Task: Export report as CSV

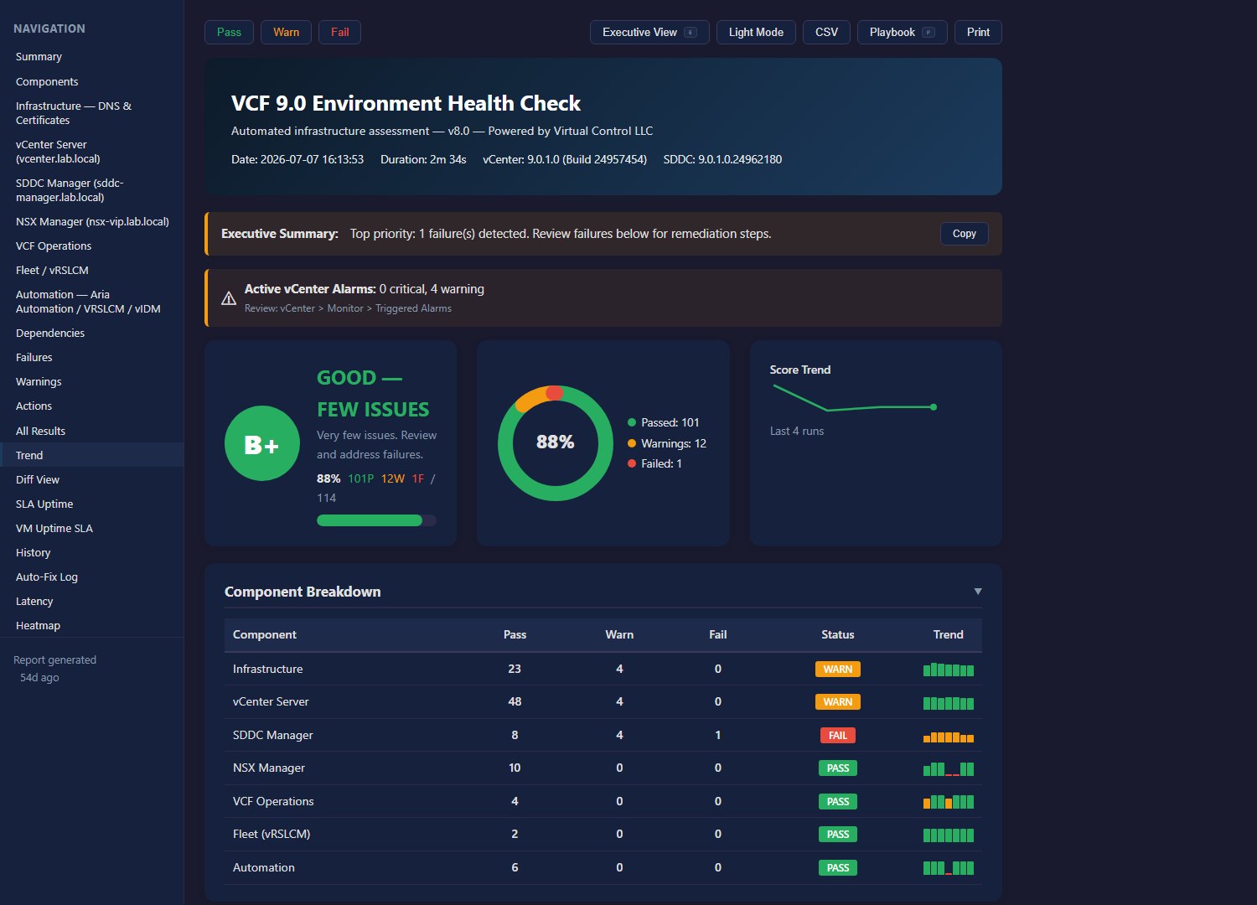Action: (826, 33)
